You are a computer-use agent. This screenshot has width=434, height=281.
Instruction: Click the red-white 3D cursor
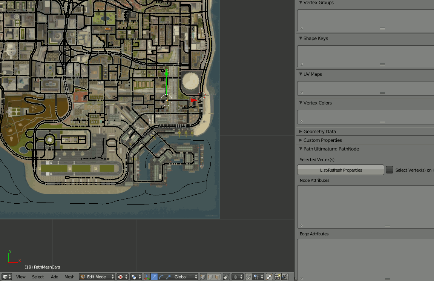click(201, 95)
